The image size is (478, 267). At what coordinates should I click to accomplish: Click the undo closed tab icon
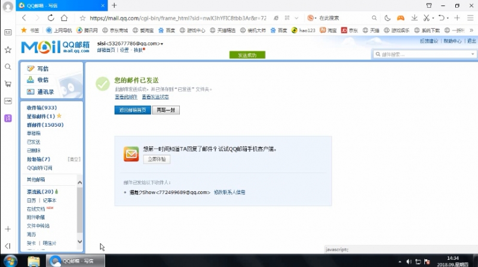441,18
